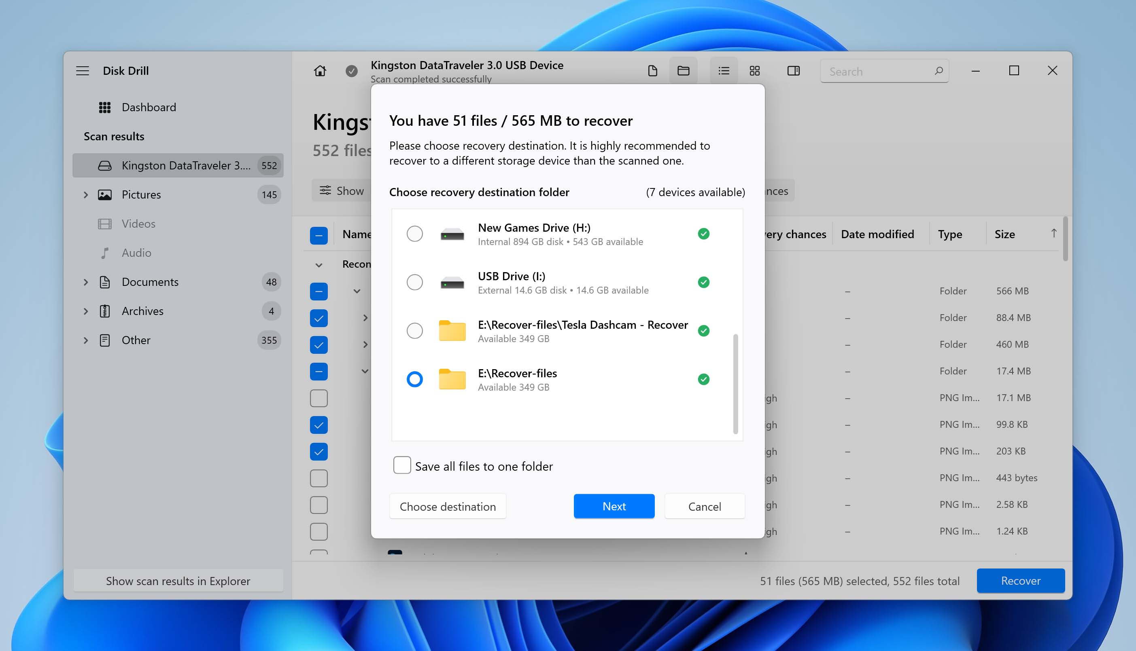Viewport: 1136px width, 651px height.
Task: Enable Save all files to one folder
Action: (x=402, y=465)
